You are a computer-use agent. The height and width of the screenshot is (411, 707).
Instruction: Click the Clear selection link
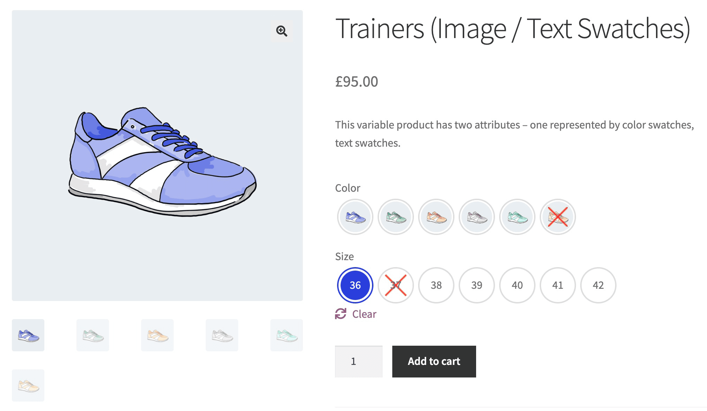pyautogui.click(x=364, y=314)
